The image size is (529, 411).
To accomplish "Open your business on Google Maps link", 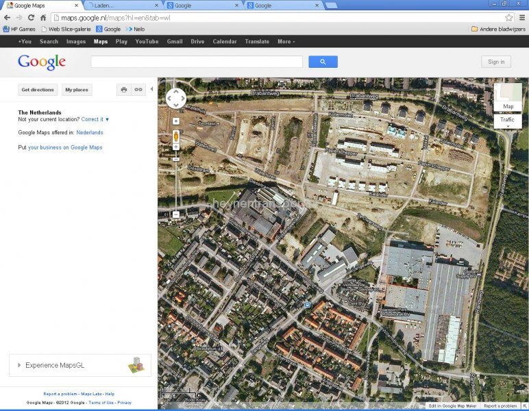I will [65, 147].
